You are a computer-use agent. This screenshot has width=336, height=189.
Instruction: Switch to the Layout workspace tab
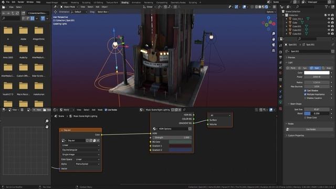coord(64,3)
